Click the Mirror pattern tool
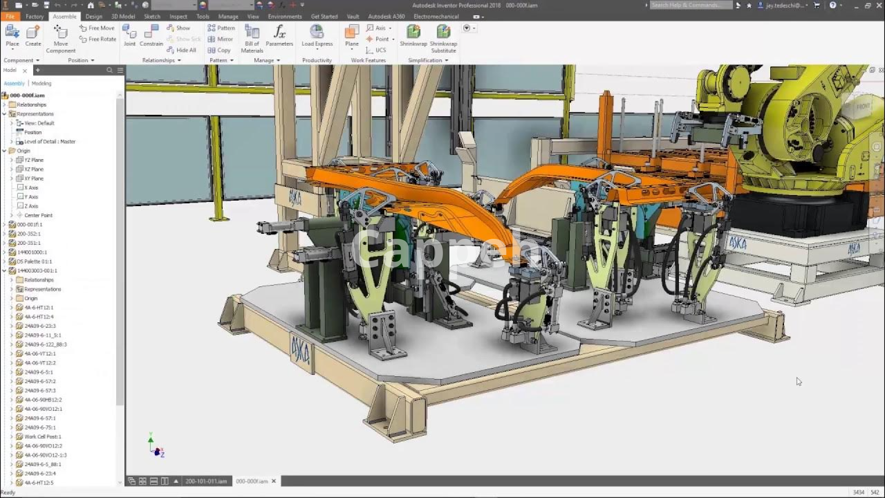The width and height of the screenshot is (885, 498). (x=220, y=39)
